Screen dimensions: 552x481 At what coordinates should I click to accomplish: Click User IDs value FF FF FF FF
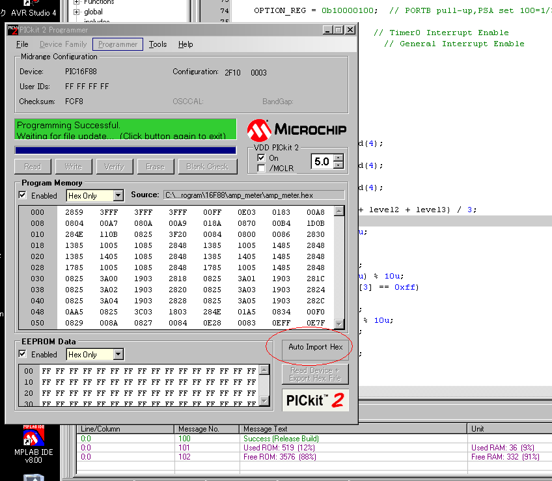pyautogui.click(x=87, y=87)
